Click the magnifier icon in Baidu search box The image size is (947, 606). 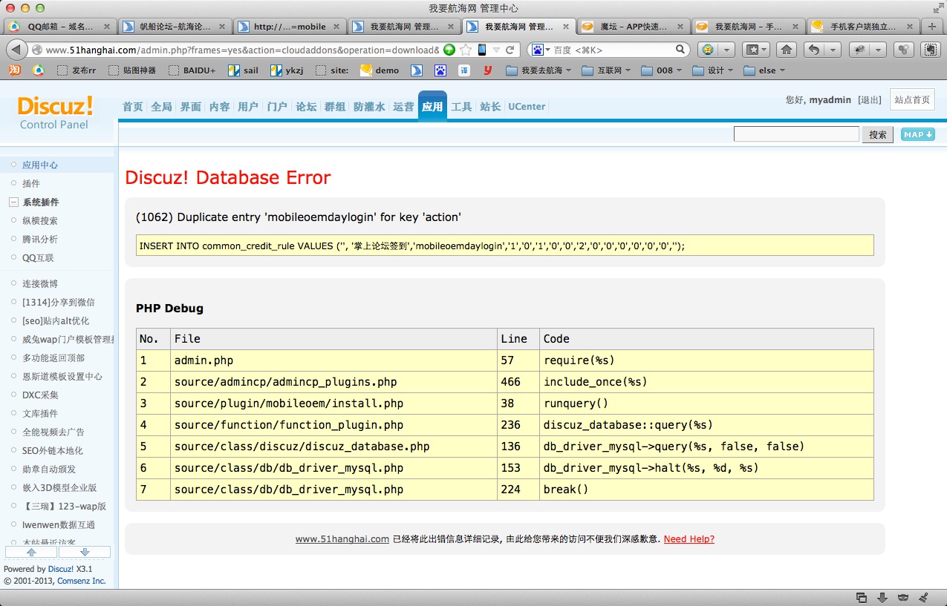tap(680, 50)
